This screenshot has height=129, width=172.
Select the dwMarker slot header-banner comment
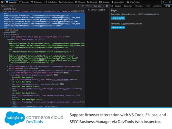41,52
